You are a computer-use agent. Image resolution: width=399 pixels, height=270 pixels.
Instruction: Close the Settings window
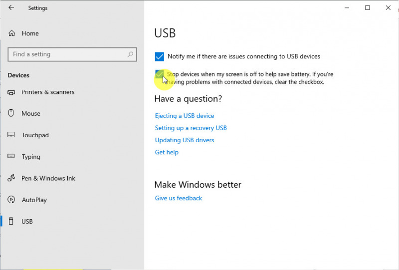(x=388, y=8)
